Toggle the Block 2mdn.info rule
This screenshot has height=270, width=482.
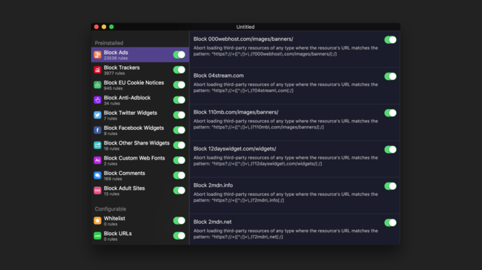(x=390, y=186)
